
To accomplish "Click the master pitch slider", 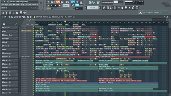I will [x=44, y=5].
